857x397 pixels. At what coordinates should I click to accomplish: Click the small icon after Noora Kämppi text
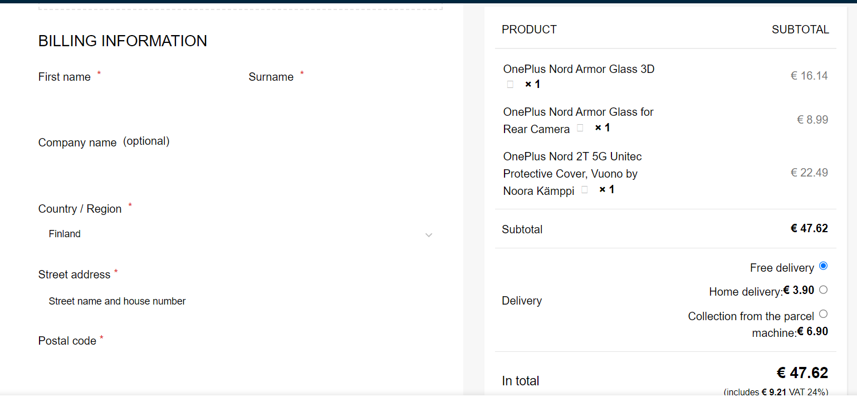(584, 190)
